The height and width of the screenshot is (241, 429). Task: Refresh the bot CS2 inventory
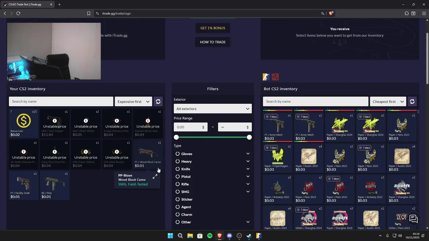(412, 101)
